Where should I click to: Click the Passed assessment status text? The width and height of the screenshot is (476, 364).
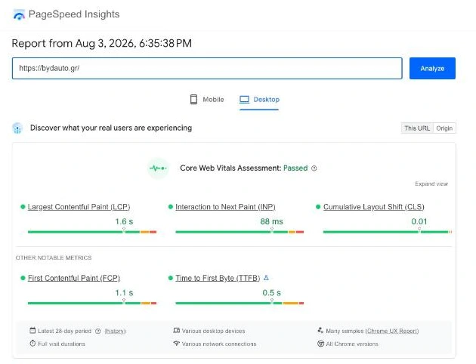coord(295,168)
